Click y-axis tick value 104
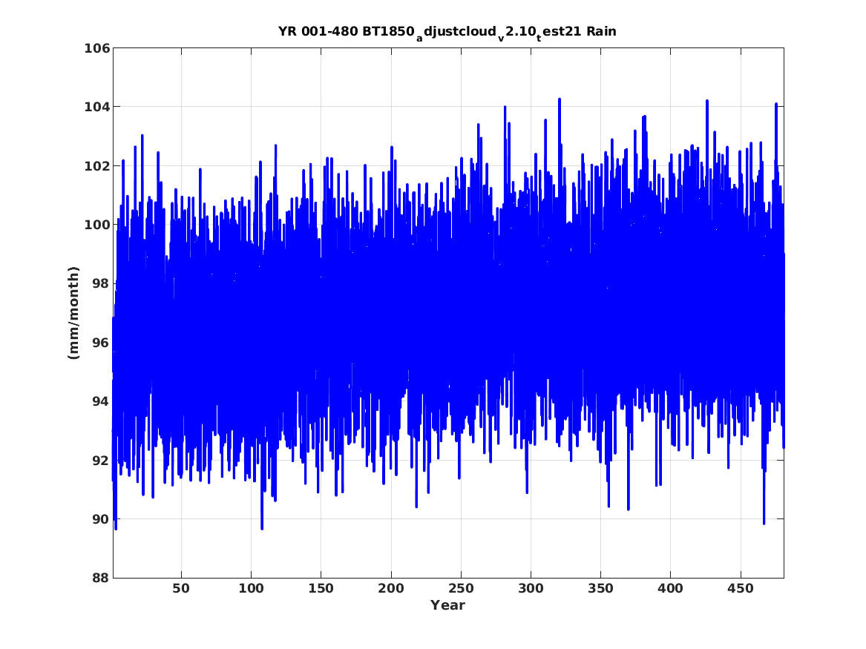This screenshot has width=866, height=649. point(96,107)
